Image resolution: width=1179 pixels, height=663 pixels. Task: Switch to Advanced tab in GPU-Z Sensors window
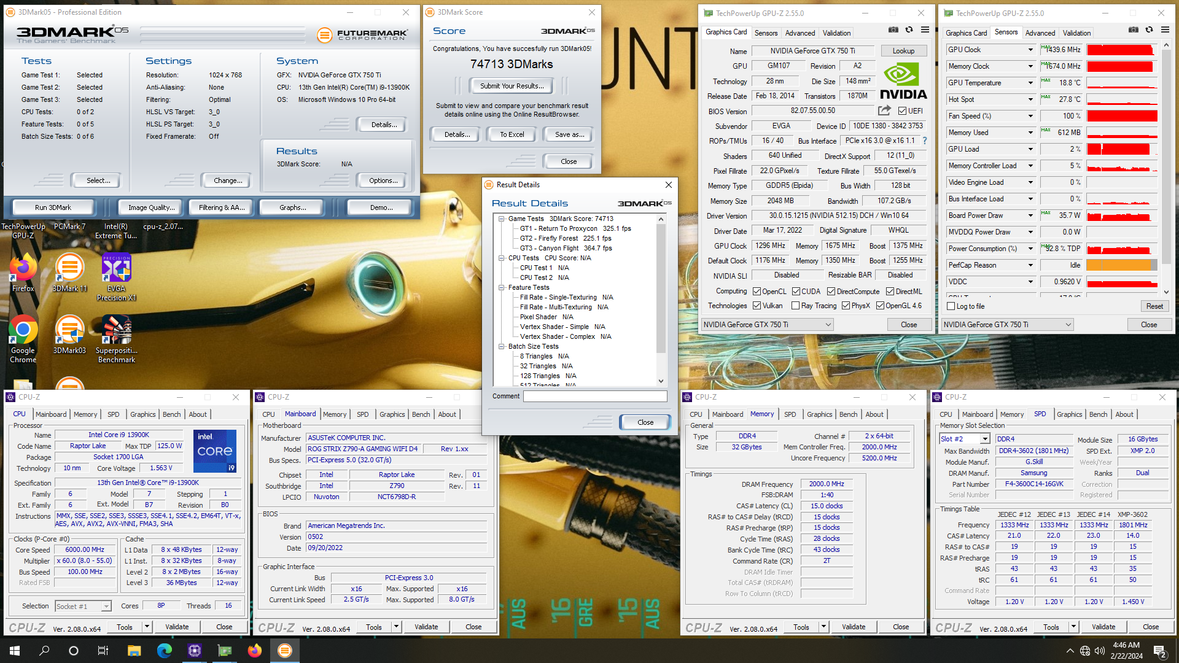(1040, 33)
